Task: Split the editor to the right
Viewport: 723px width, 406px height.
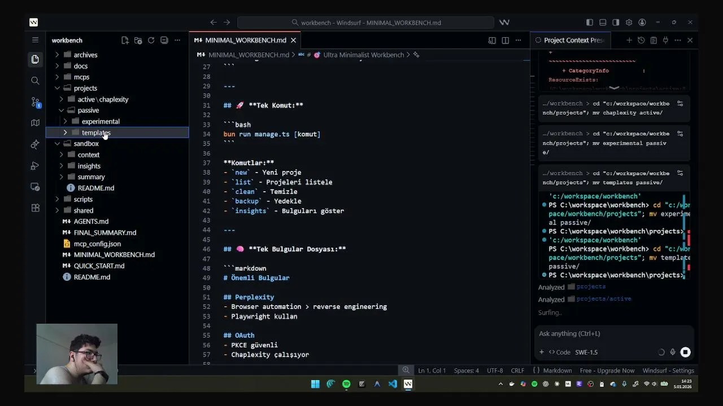Action: coord(505,41)
